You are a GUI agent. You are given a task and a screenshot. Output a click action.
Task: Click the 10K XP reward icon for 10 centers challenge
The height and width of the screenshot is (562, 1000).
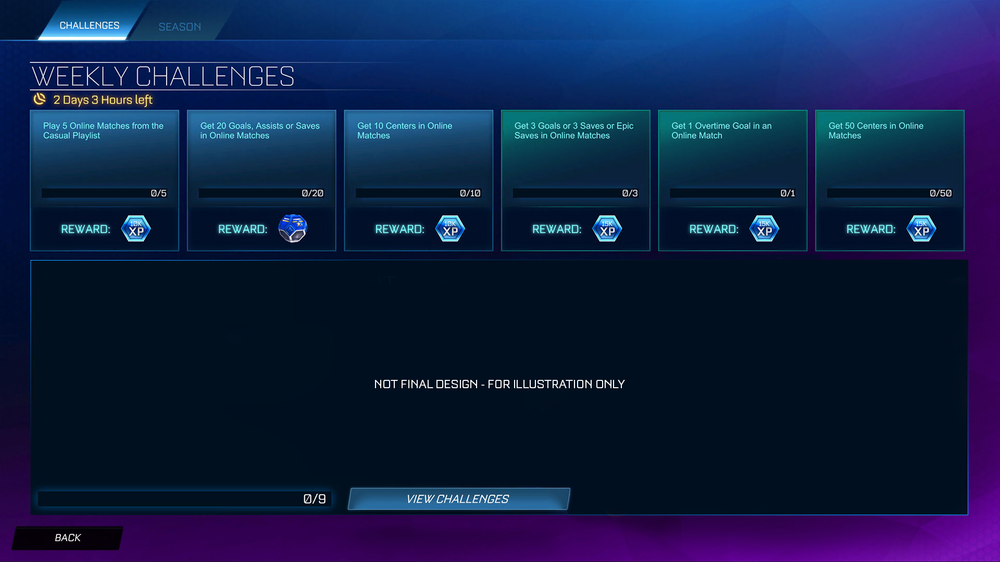[450, 228]
